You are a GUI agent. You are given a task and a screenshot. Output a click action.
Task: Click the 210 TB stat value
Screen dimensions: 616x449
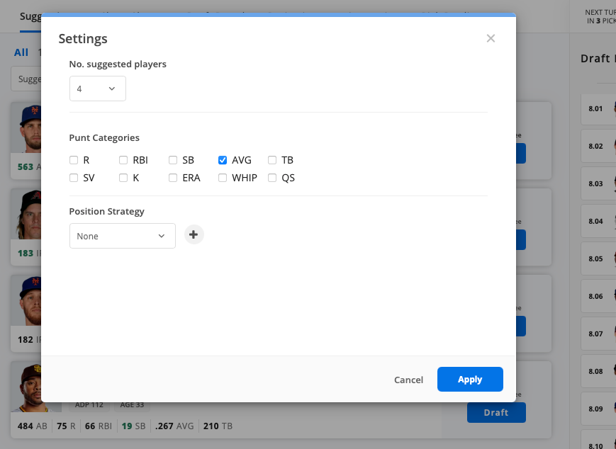[x=218, y=426]
